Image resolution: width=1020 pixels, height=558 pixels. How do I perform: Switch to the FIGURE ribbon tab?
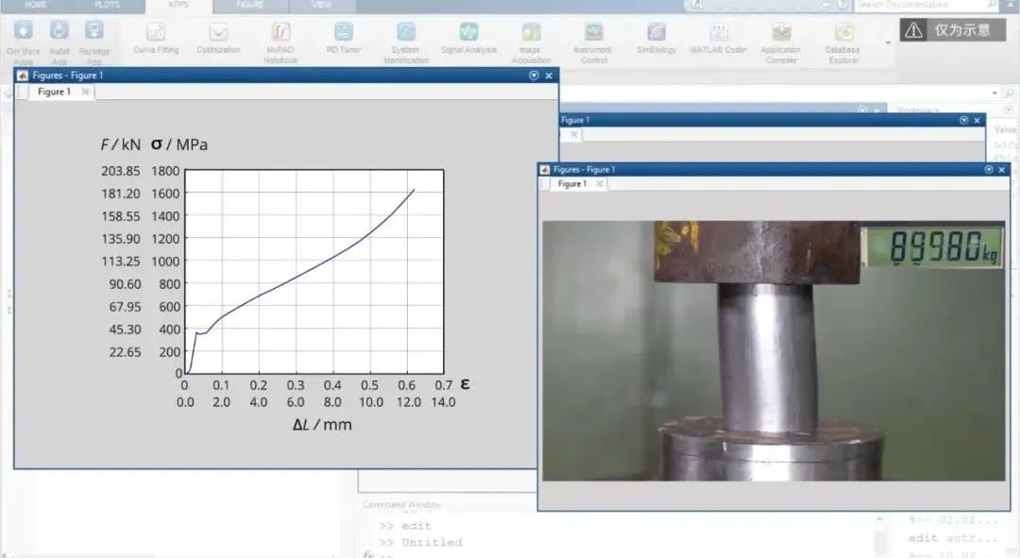tap(249, 6)
